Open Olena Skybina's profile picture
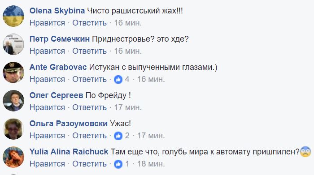314x175 pixels. [13, 16]
